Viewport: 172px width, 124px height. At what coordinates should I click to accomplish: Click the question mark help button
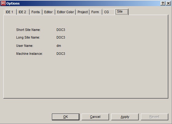coord(163,3)
